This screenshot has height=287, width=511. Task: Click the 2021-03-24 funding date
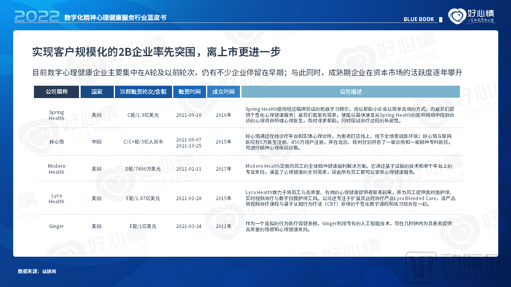(189, 226)
